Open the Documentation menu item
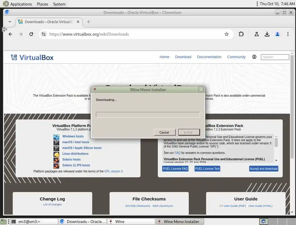The width and height of the screenshot is (296, 225). [x=209, y=57]
